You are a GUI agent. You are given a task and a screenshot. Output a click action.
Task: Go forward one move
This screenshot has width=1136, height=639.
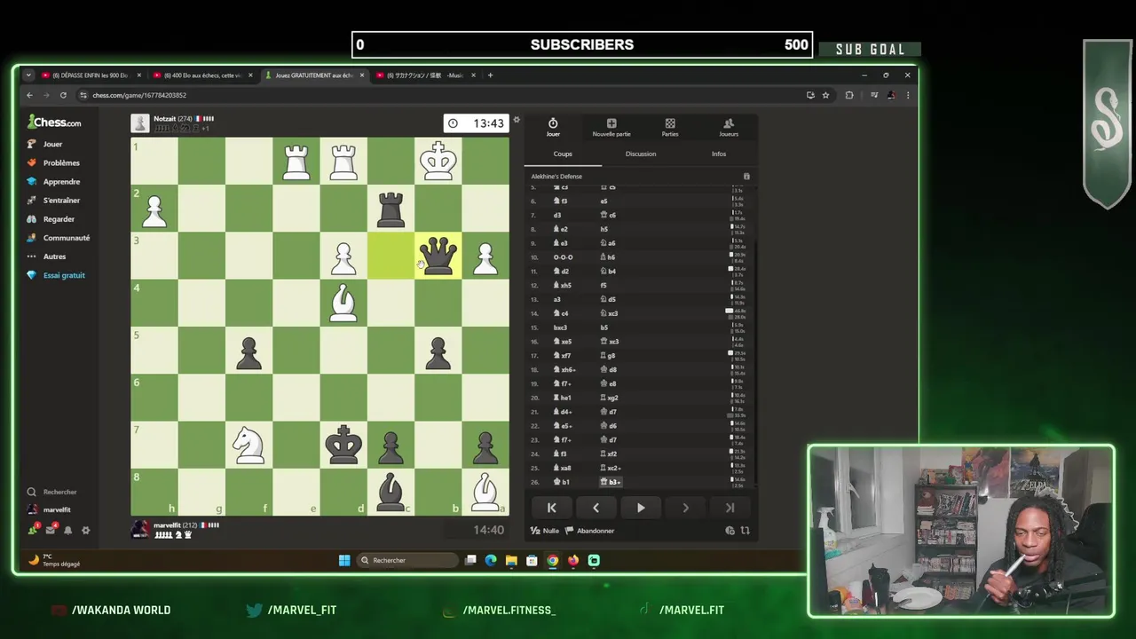coord(685,508)
